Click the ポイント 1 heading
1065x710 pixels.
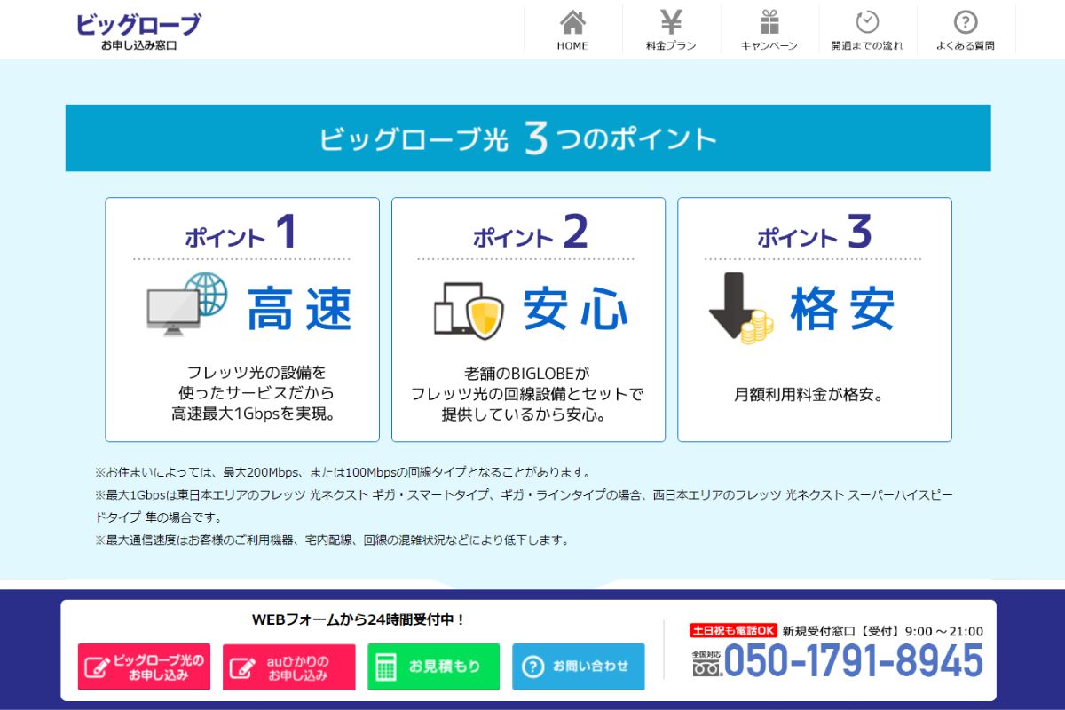(x=241, y=233)
